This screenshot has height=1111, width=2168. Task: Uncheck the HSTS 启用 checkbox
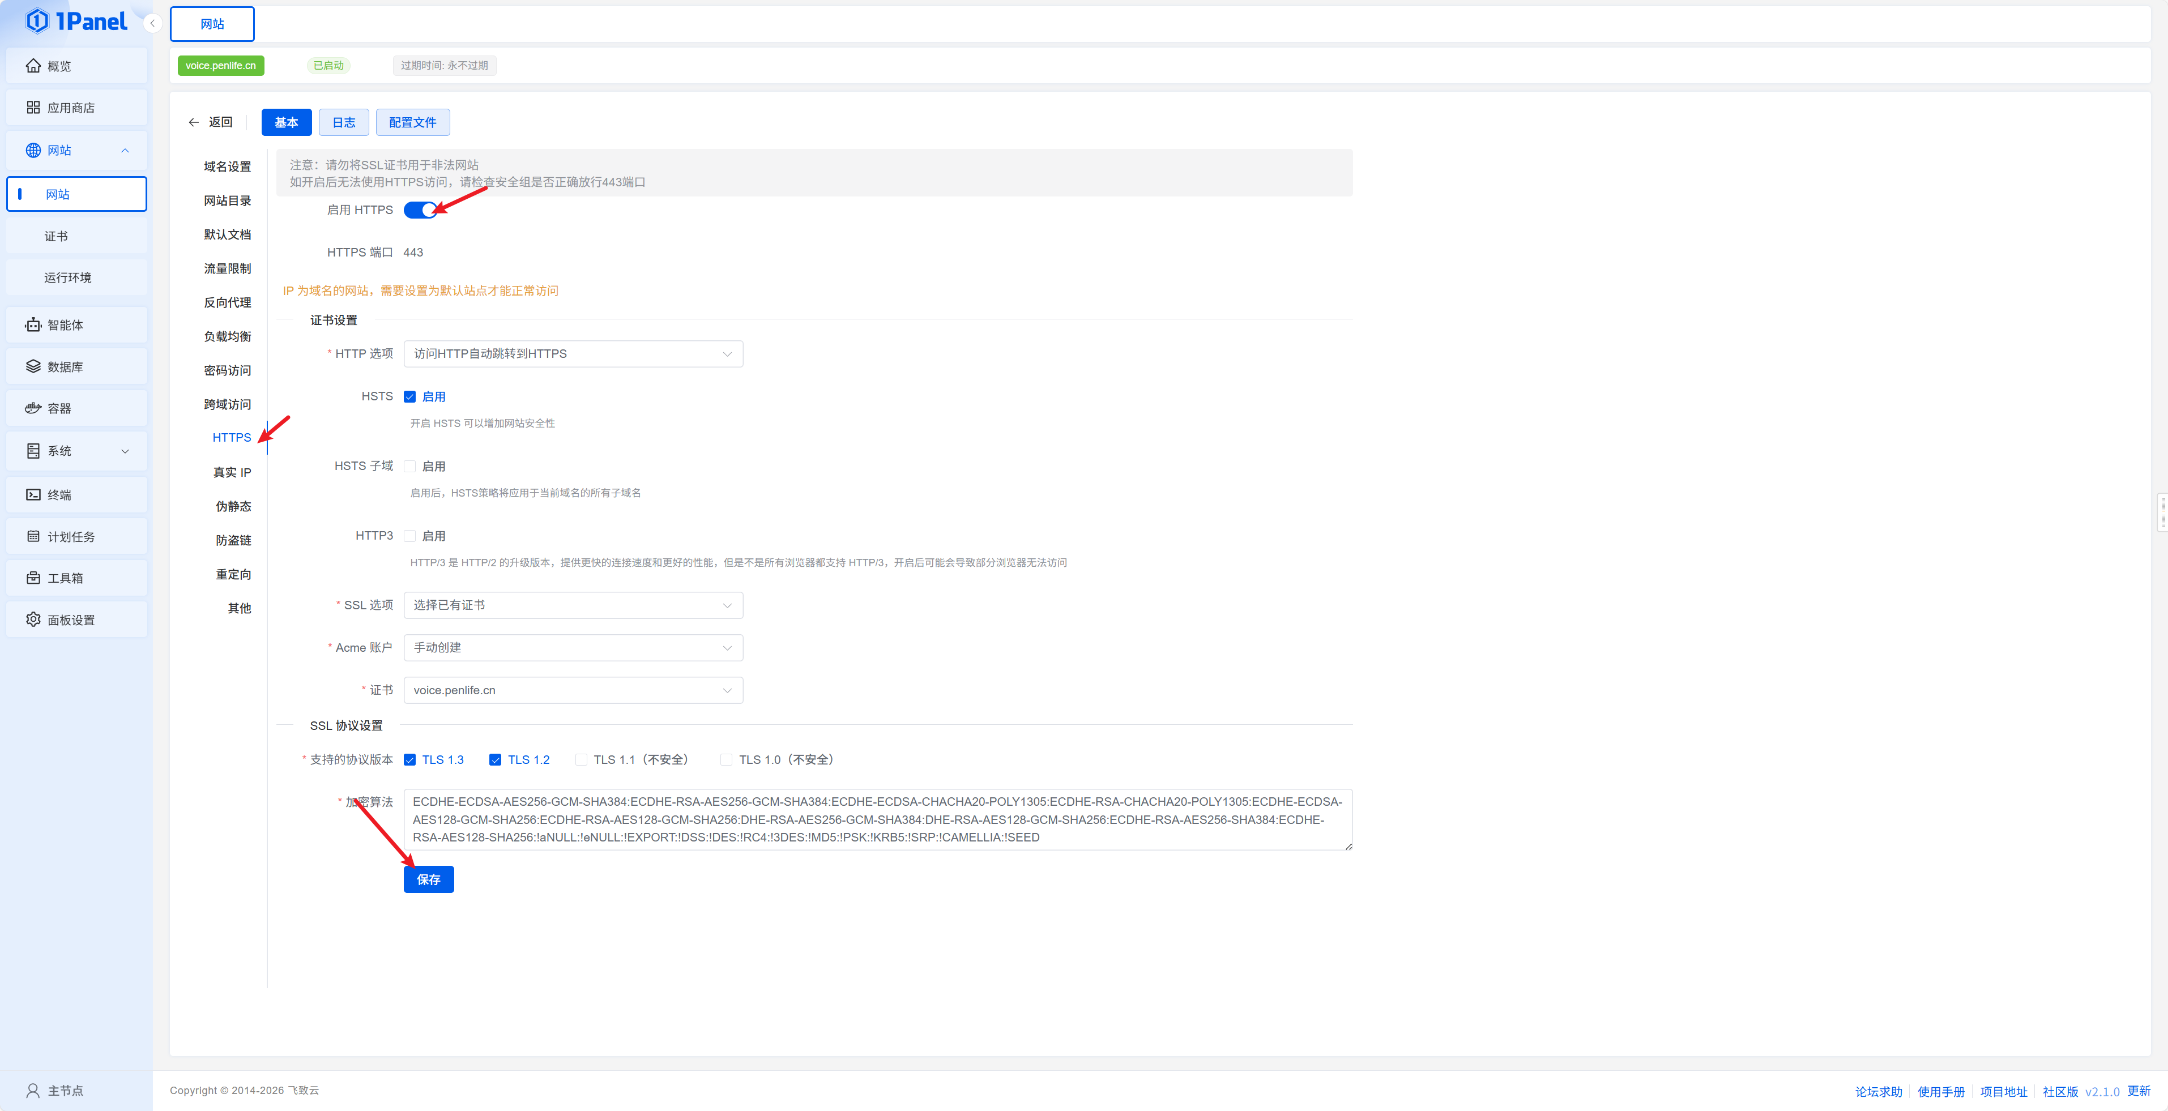[410, 396]
